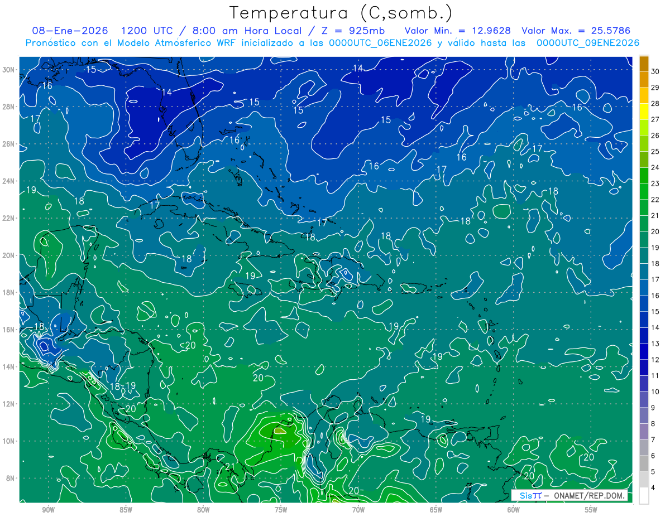Click the 80W longitude axis label
Screen dimensions: 670x517
click(203, 510)
